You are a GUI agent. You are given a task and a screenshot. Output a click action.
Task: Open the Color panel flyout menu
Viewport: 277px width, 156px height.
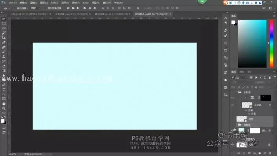pyautogui.click(x=275, y=16)
